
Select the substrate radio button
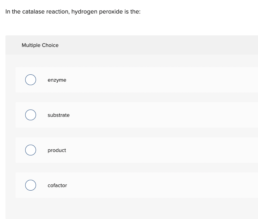click(x=30, y=115)
